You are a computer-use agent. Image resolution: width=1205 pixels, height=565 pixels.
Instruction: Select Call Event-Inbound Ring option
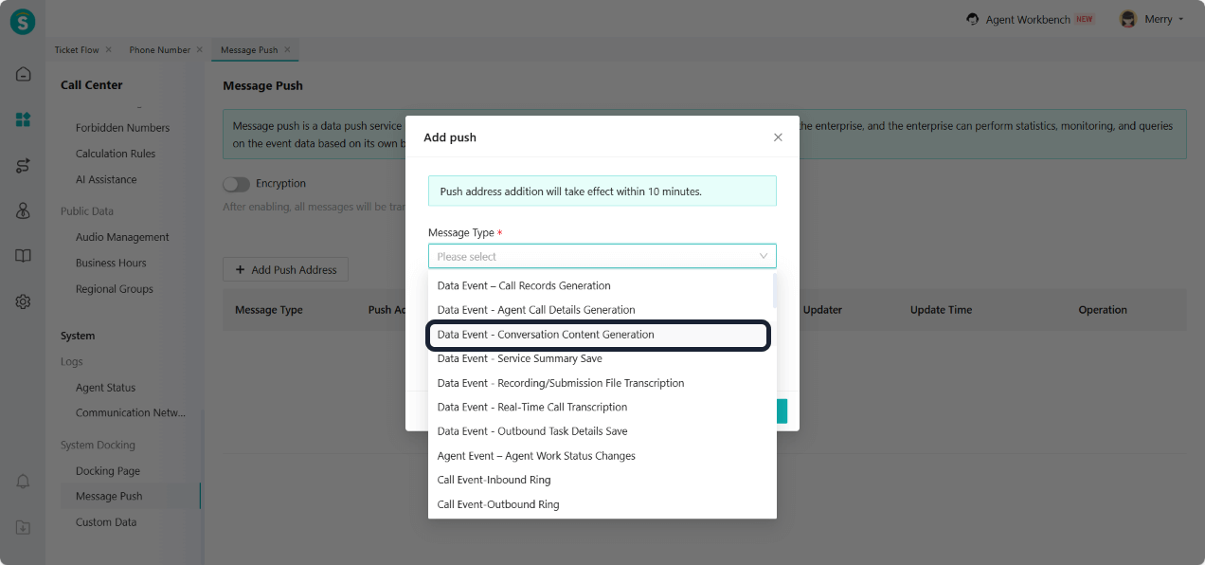[x=494, y=480]
